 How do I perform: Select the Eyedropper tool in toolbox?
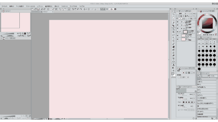pos(173,23)
